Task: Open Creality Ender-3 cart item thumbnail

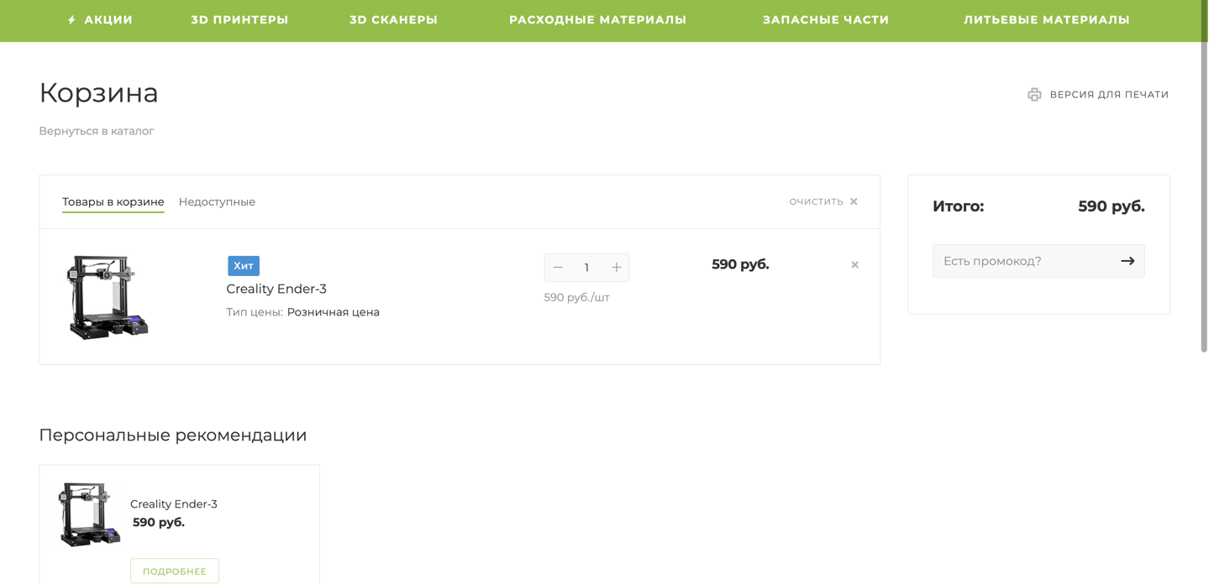Action: tap(107, 297)
